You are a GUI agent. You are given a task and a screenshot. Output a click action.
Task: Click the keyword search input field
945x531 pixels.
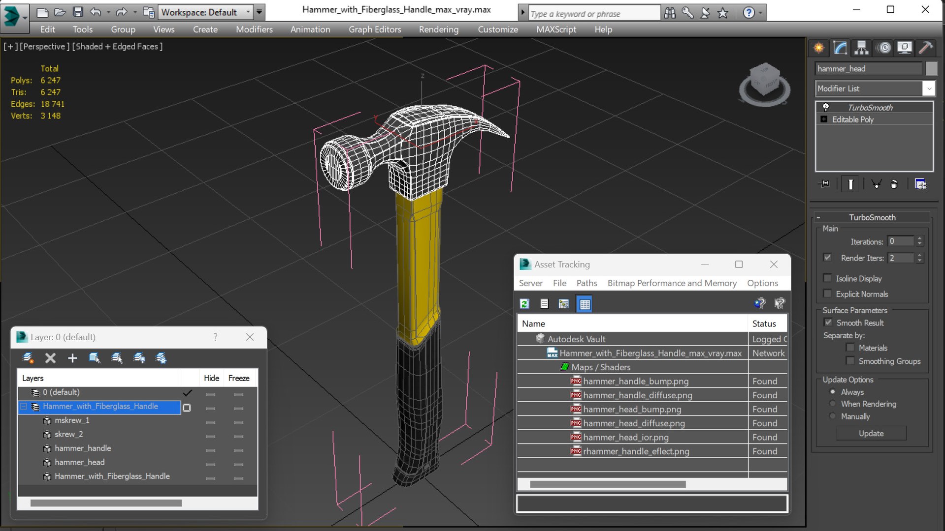[x=594, y=13]
